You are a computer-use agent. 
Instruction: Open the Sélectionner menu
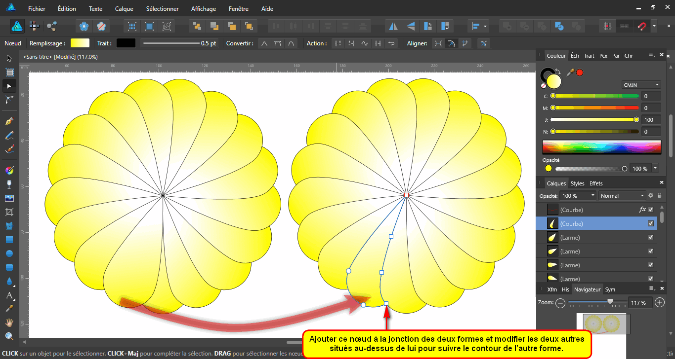(163, 9)
